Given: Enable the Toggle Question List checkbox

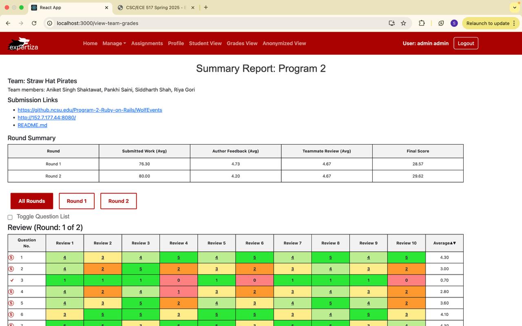Looking at the screenshot, I should [x=10, y=217].
